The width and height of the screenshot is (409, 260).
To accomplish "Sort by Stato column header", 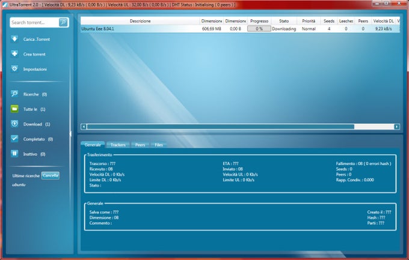I will click(x=284, y=21).
